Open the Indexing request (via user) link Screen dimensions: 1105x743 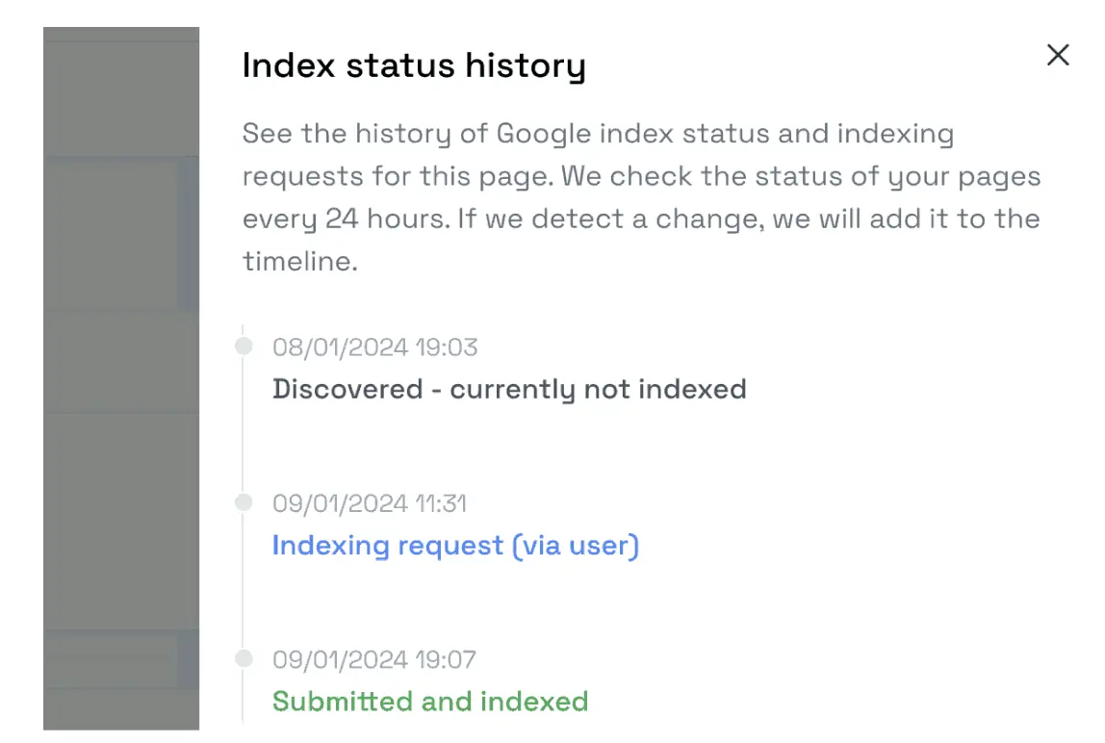455,545
